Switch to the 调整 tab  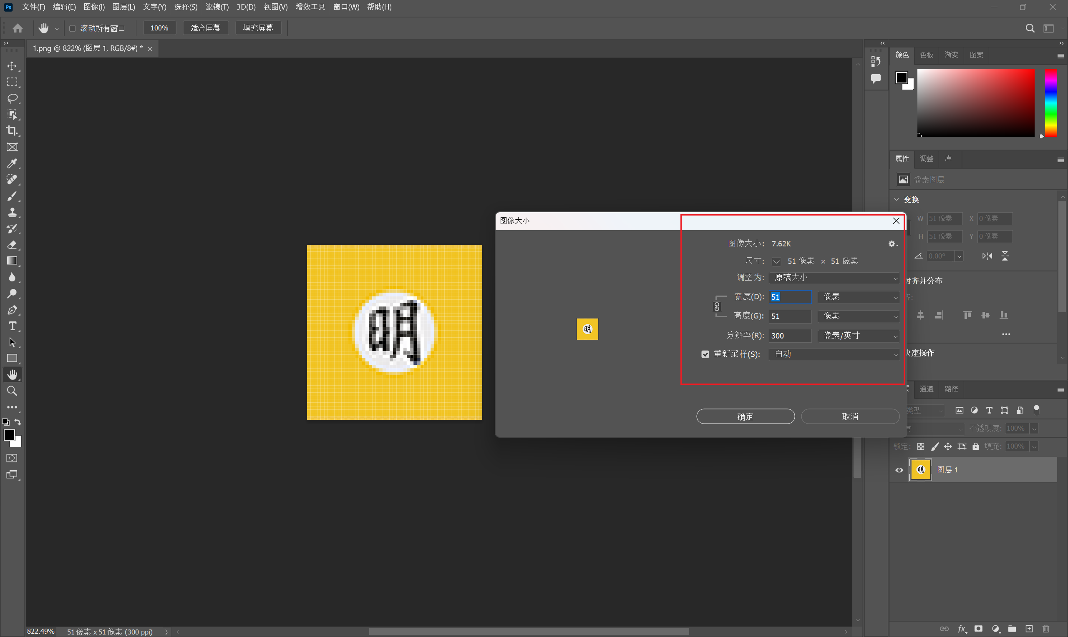point(926,159)
